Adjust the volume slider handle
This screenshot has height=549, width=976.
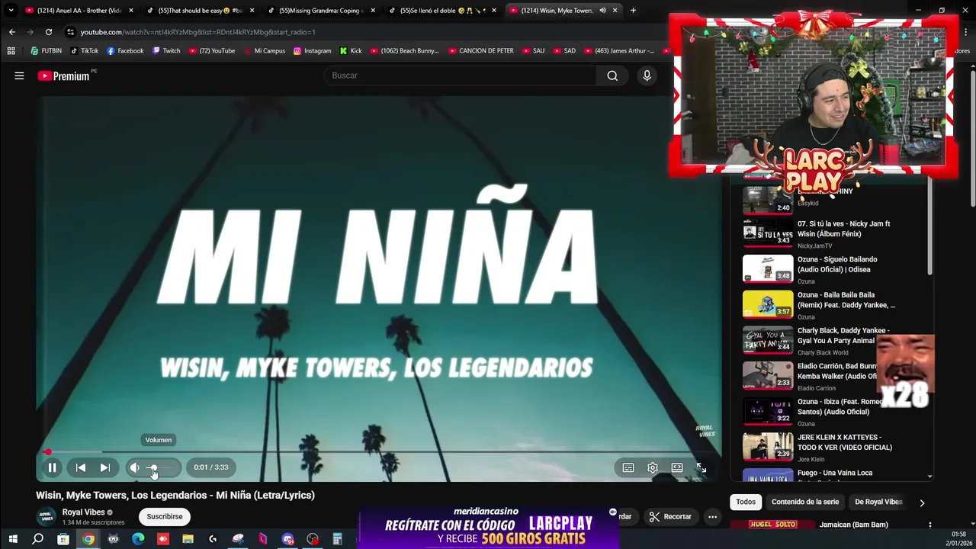[x=152, y=467]
